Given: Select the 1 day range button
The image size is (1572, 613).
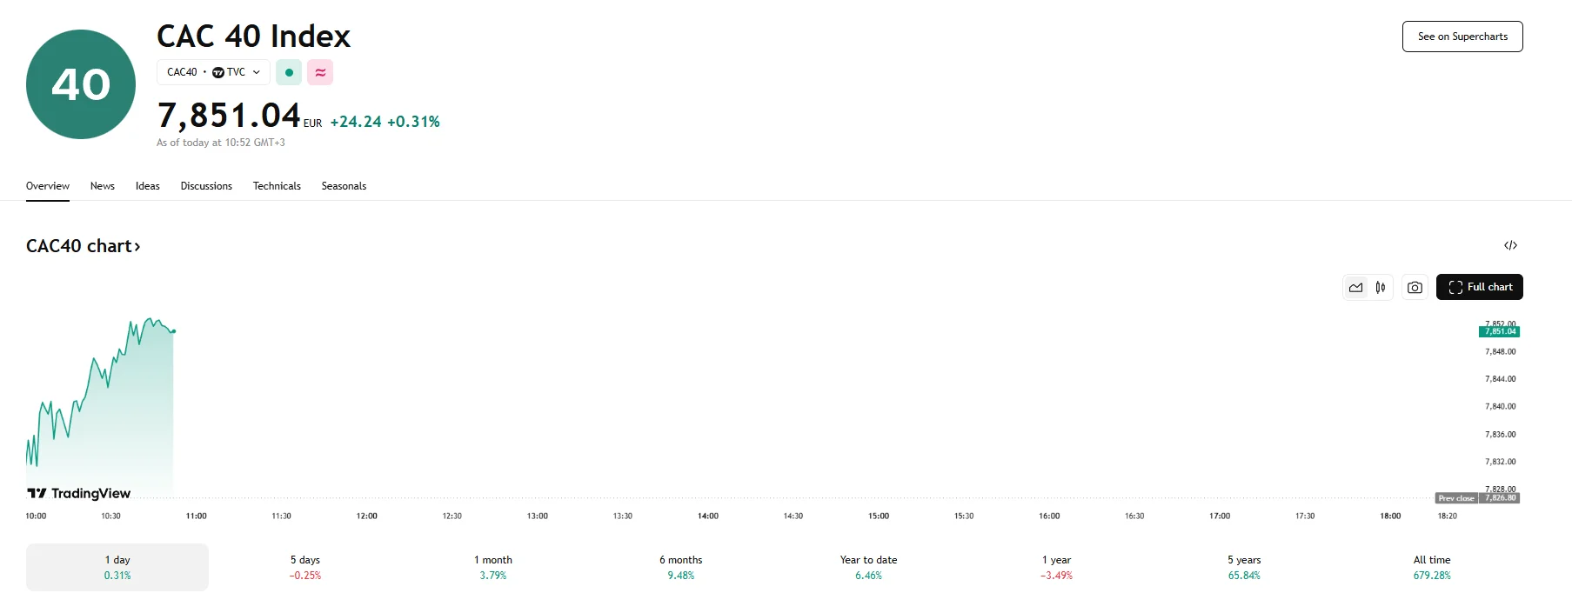Looking at the screenshot, I should 117,567.
